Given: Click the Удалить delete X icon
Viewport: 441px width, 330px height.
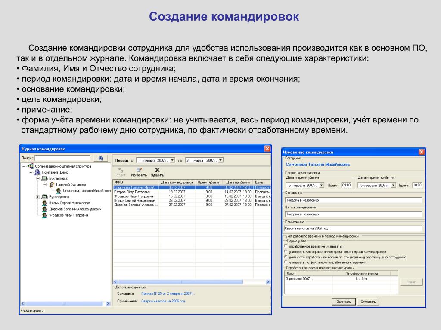Looking at the screenshot, I should [x=157, y=170].
